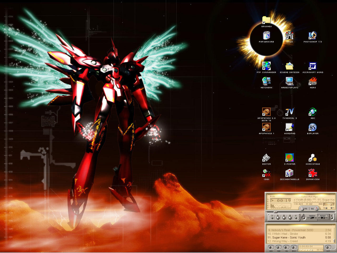Click the scrolling song title display
Screen dimensions: 337x253
point(314,200)
